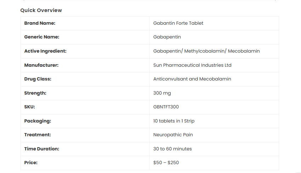The image size is (301, 173).
Task: Click the 10 tablets in 1 Strip text
Action: [x=174, y=121]
